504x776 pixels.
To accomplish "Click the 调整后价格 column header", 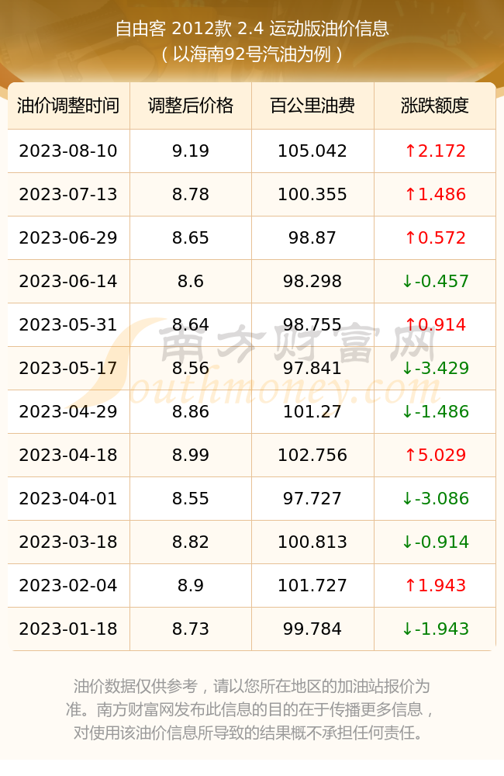I will pos(191,106).
